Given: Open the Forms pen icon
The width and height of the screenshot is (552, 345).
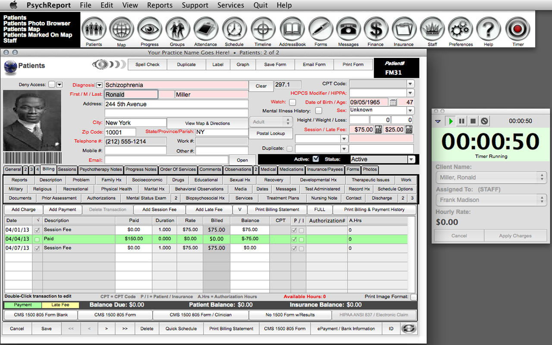Looking at the screenshot, I should [320, 29].
